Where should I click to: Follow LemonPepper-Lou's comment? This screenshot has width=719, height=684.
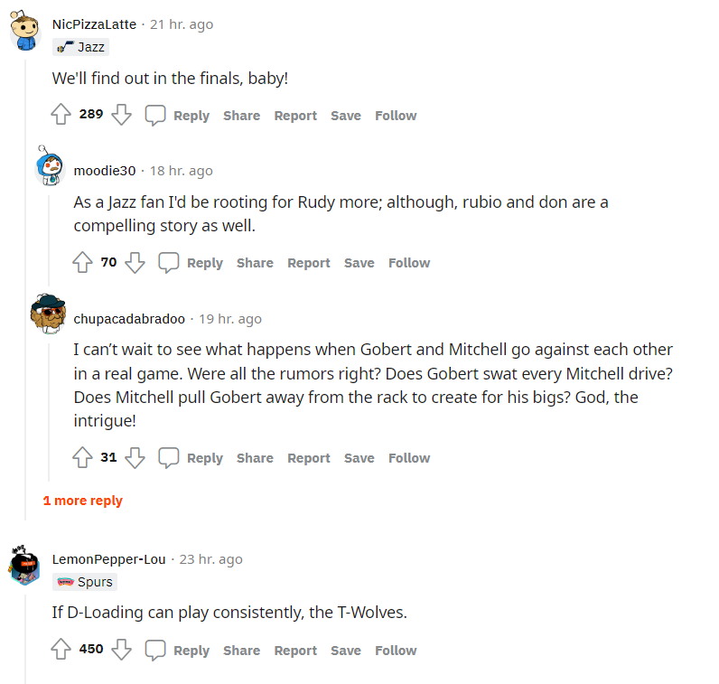pos(396,651)
